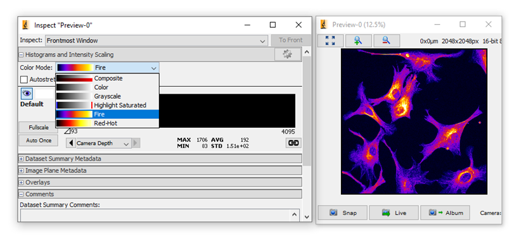The width and height of the screenshot is (519, 243).
Task: Click the zoom out magnifier icon
Action: point(387,40)
